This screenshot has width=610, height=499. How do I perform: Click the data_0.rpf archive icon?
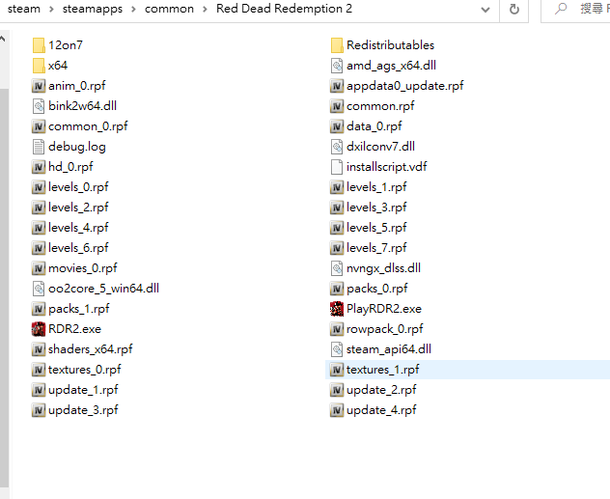(x=337, y=126)
